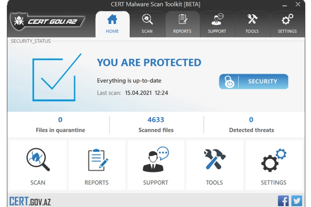Click the Files in quarantine count
This screenshot has height=207, width=311.
(60, 120)
